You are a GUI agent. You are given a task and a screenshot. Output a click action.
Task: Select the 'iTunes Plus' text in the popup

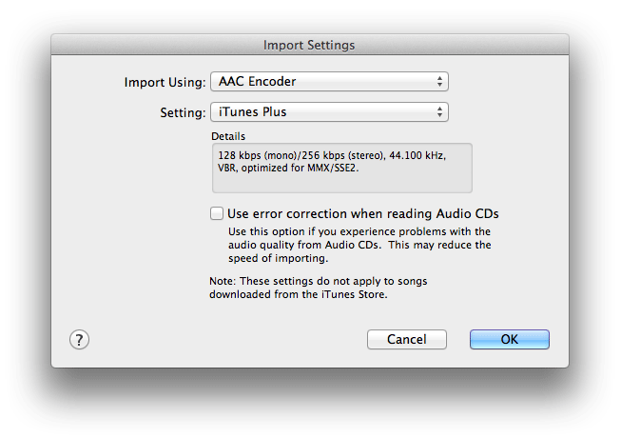(252, 112)
